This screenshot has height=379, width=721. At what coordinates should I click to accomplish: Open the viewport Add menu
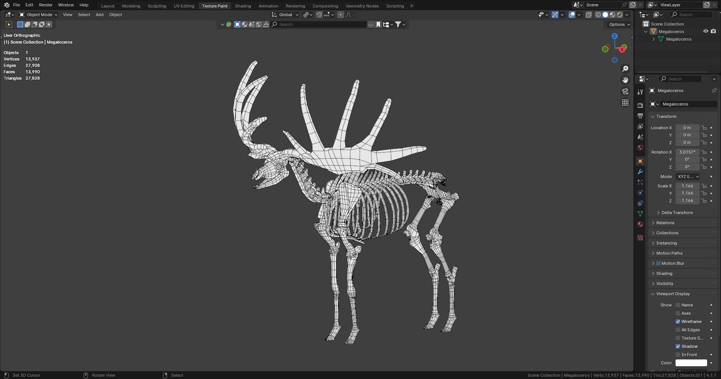tap(100, 15)
